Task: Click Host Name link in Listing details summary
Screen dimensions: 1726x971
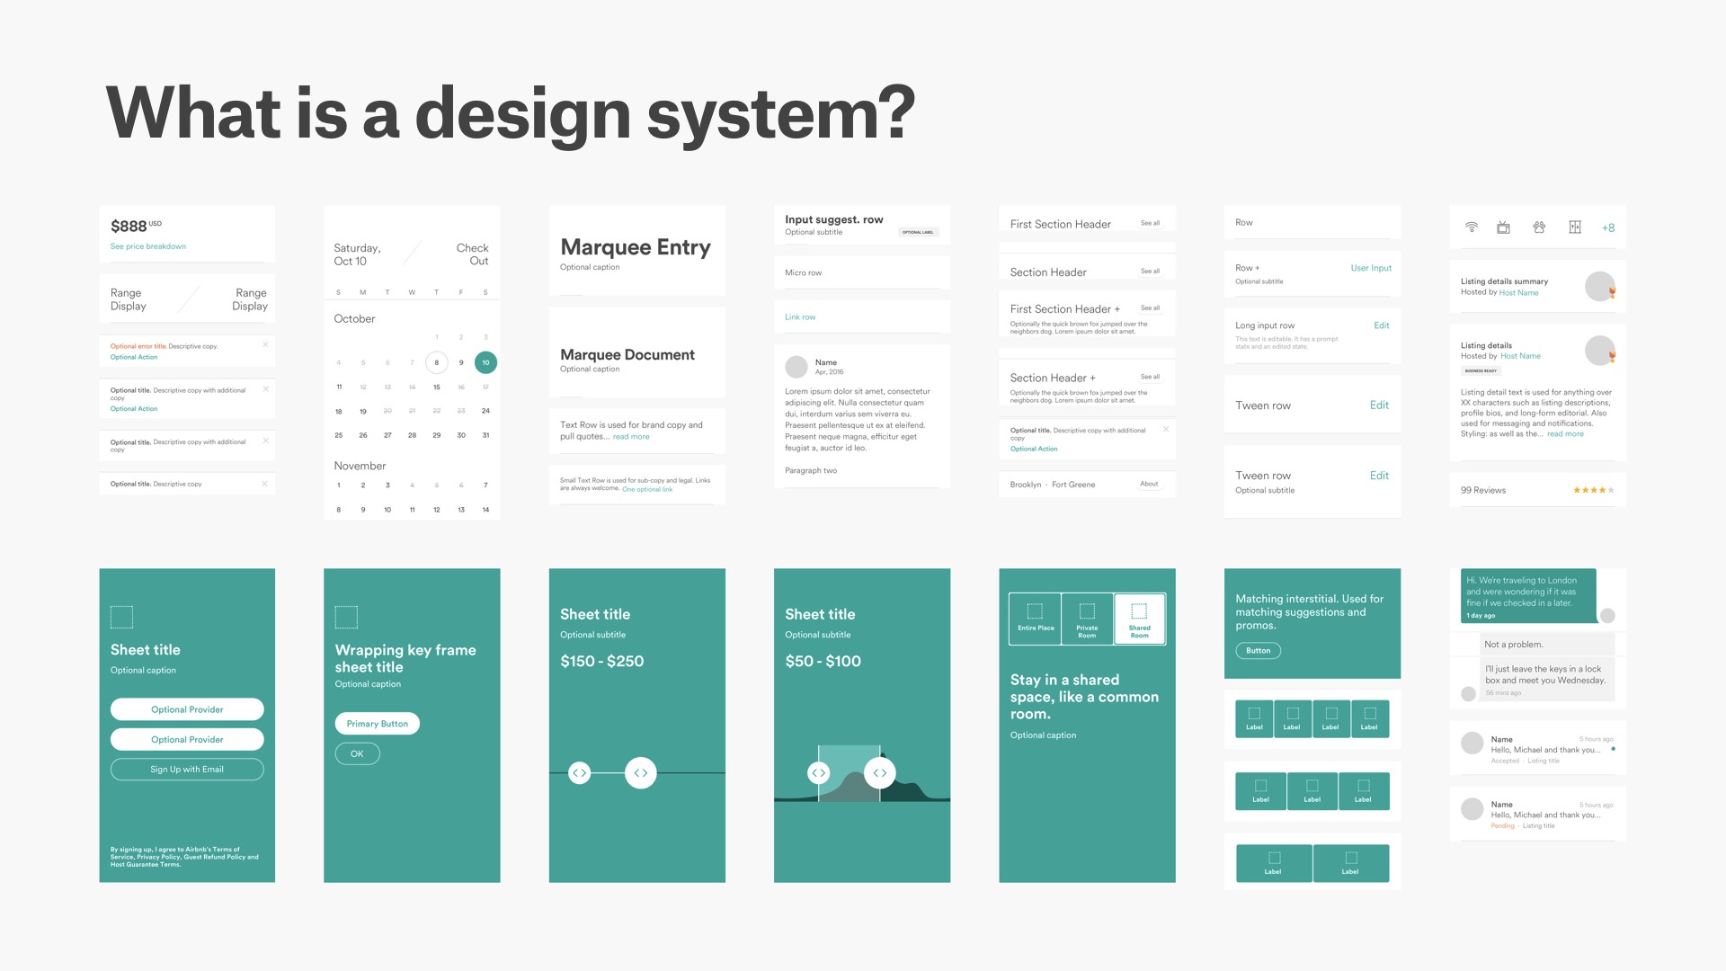Action: (x=1518, y=293)
